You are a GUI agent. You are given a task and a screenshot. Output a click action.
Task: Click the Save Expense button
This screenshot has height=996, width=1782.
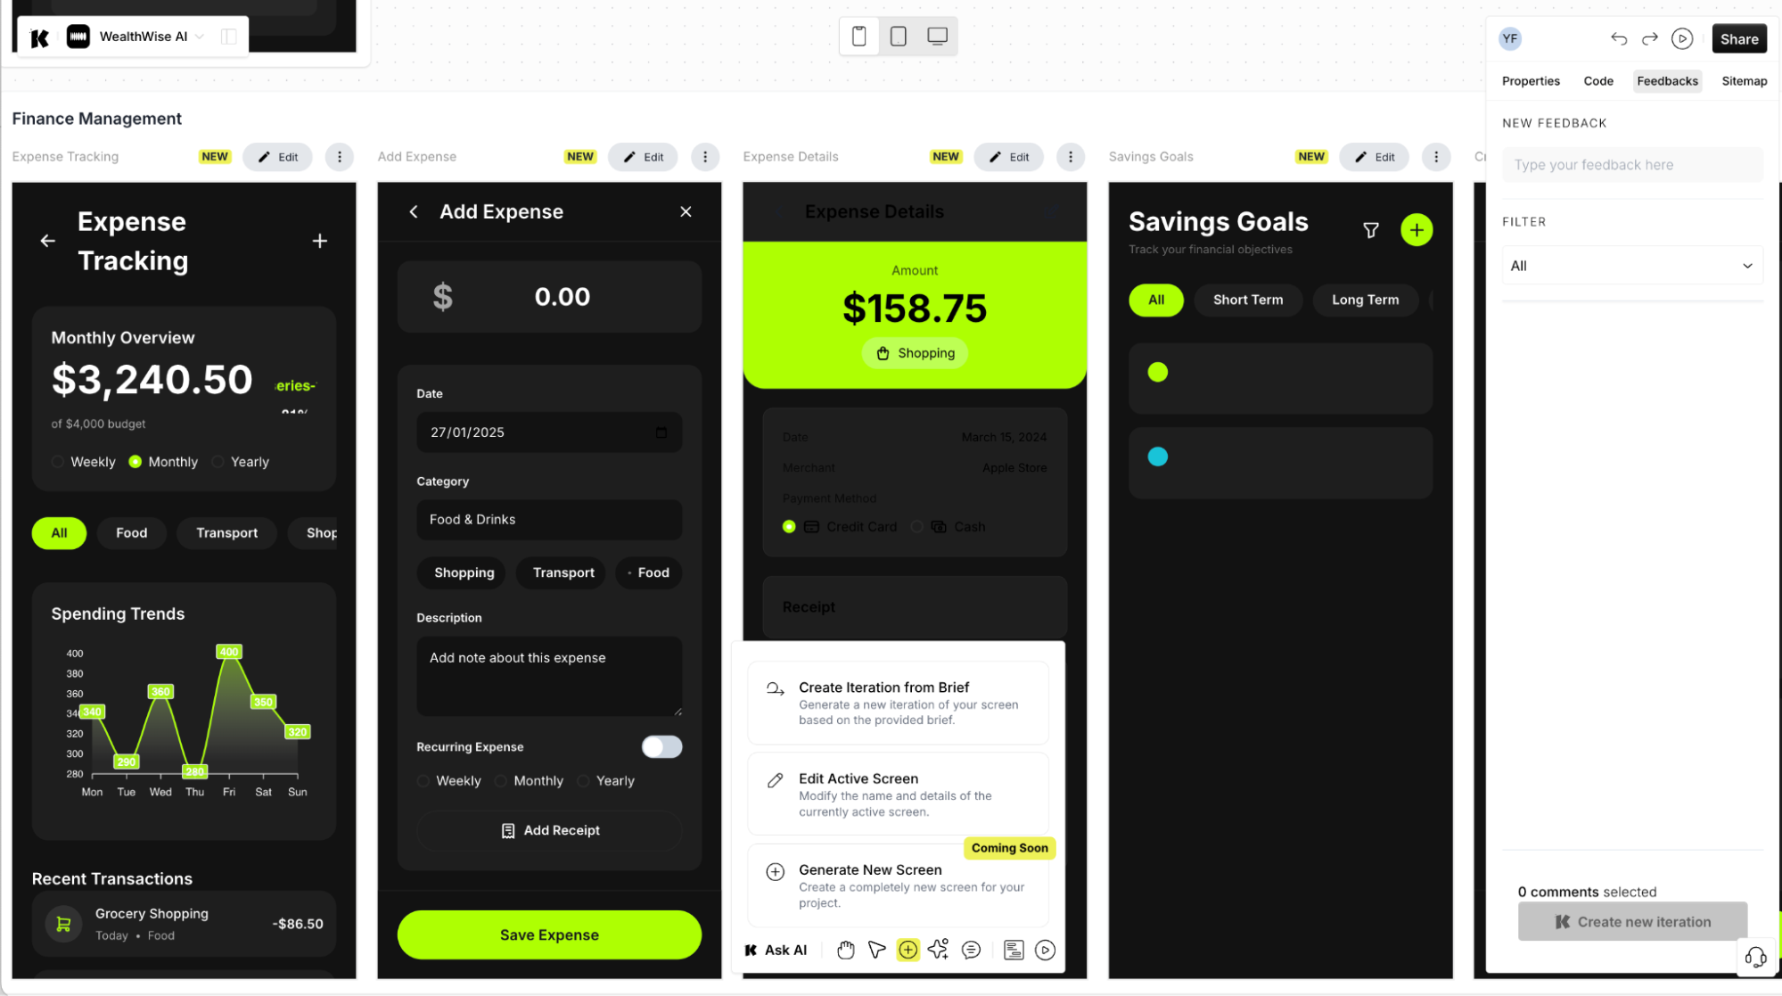[x=548, y=934]
